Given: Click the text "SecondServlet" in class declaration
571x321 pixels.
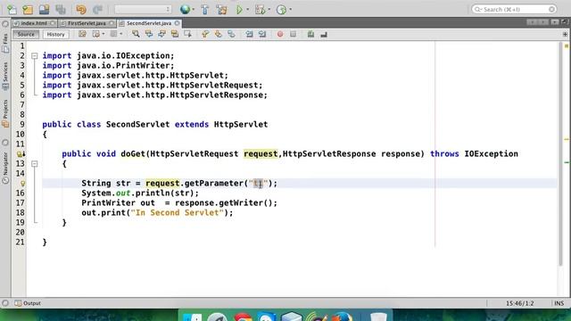Looking at the screenshot, I should click(137, 125).
